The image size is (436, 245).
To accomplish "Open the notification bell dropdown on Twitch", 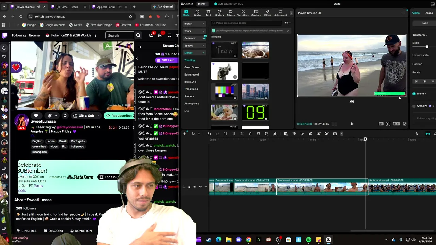I will coord(51,116).
